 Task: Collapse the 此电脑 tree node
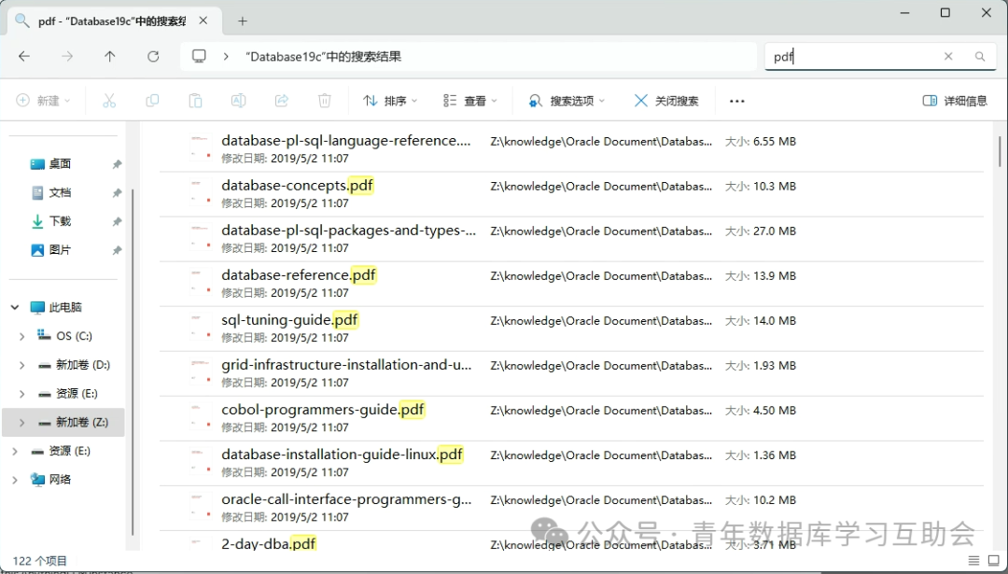pos(15,307)
